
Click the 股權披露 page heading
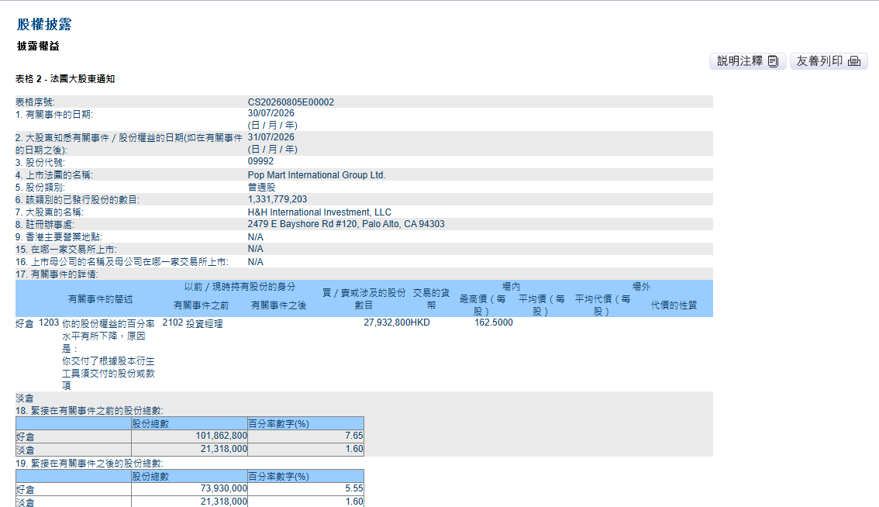44,24
